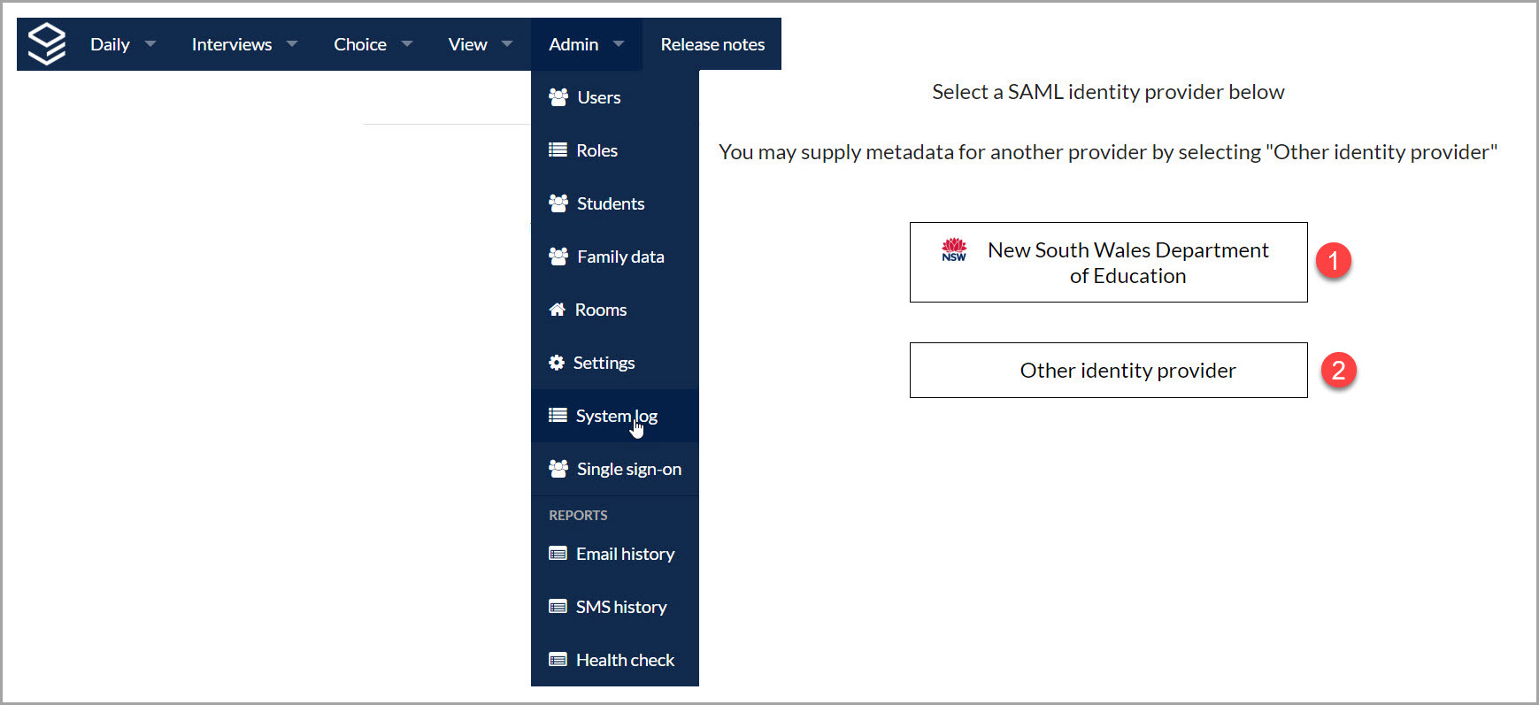Click the NSW waratah logo
Screen dimensions: 1539x705
954,250
